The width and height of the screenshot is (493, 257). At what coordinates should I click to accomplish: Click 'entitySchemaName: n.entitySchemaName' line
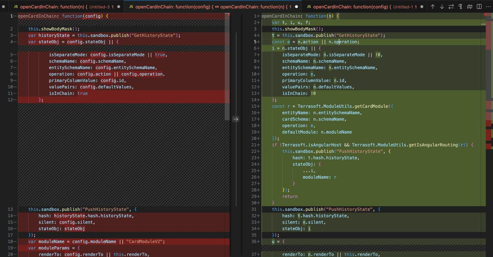coord(330,67)
